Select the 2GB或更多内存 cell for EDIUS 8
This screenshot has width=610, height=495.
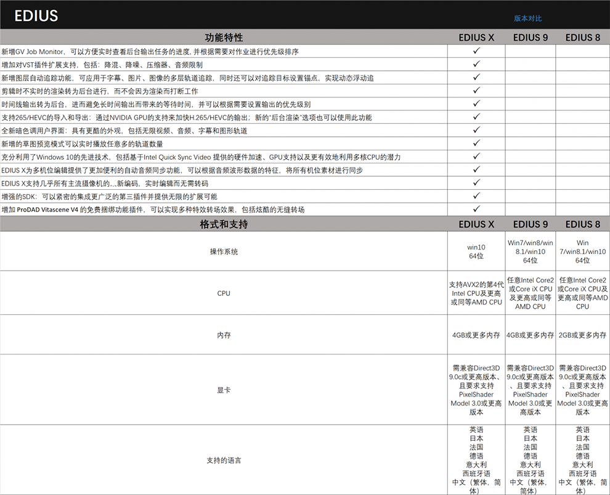[583, 335]
